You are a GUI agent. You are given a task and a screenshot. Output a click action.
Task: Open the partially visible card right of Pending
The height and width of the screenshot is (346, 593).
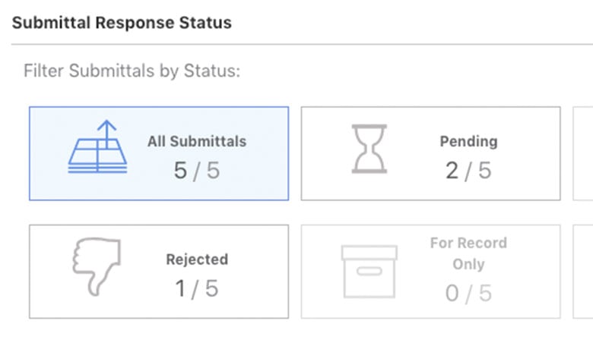pos(583,153)
